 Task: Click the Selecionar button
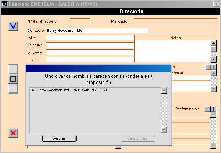coord(138,138)
